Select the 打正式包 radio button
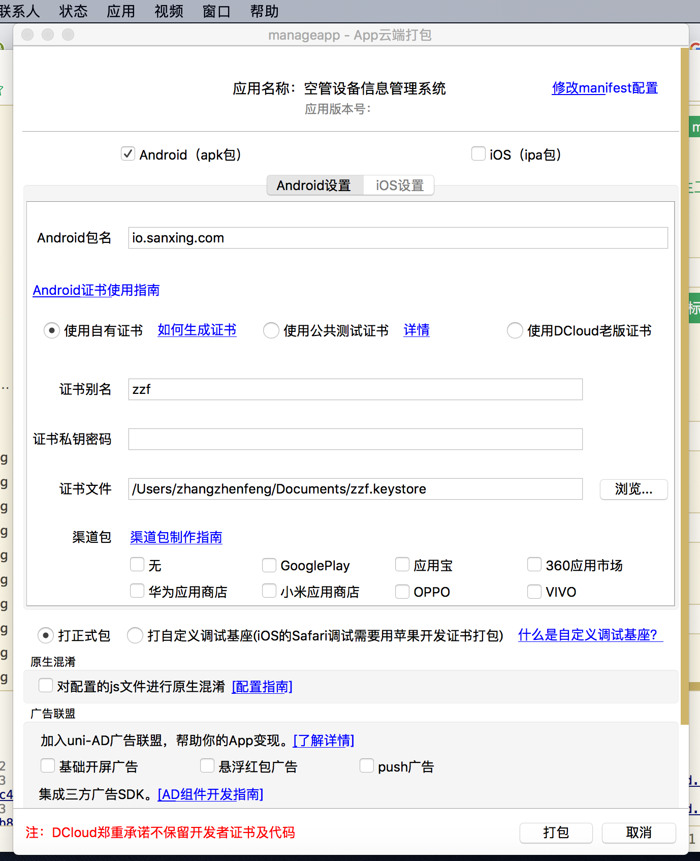Viewport: 700px width, 861px height. pos(46,635)
